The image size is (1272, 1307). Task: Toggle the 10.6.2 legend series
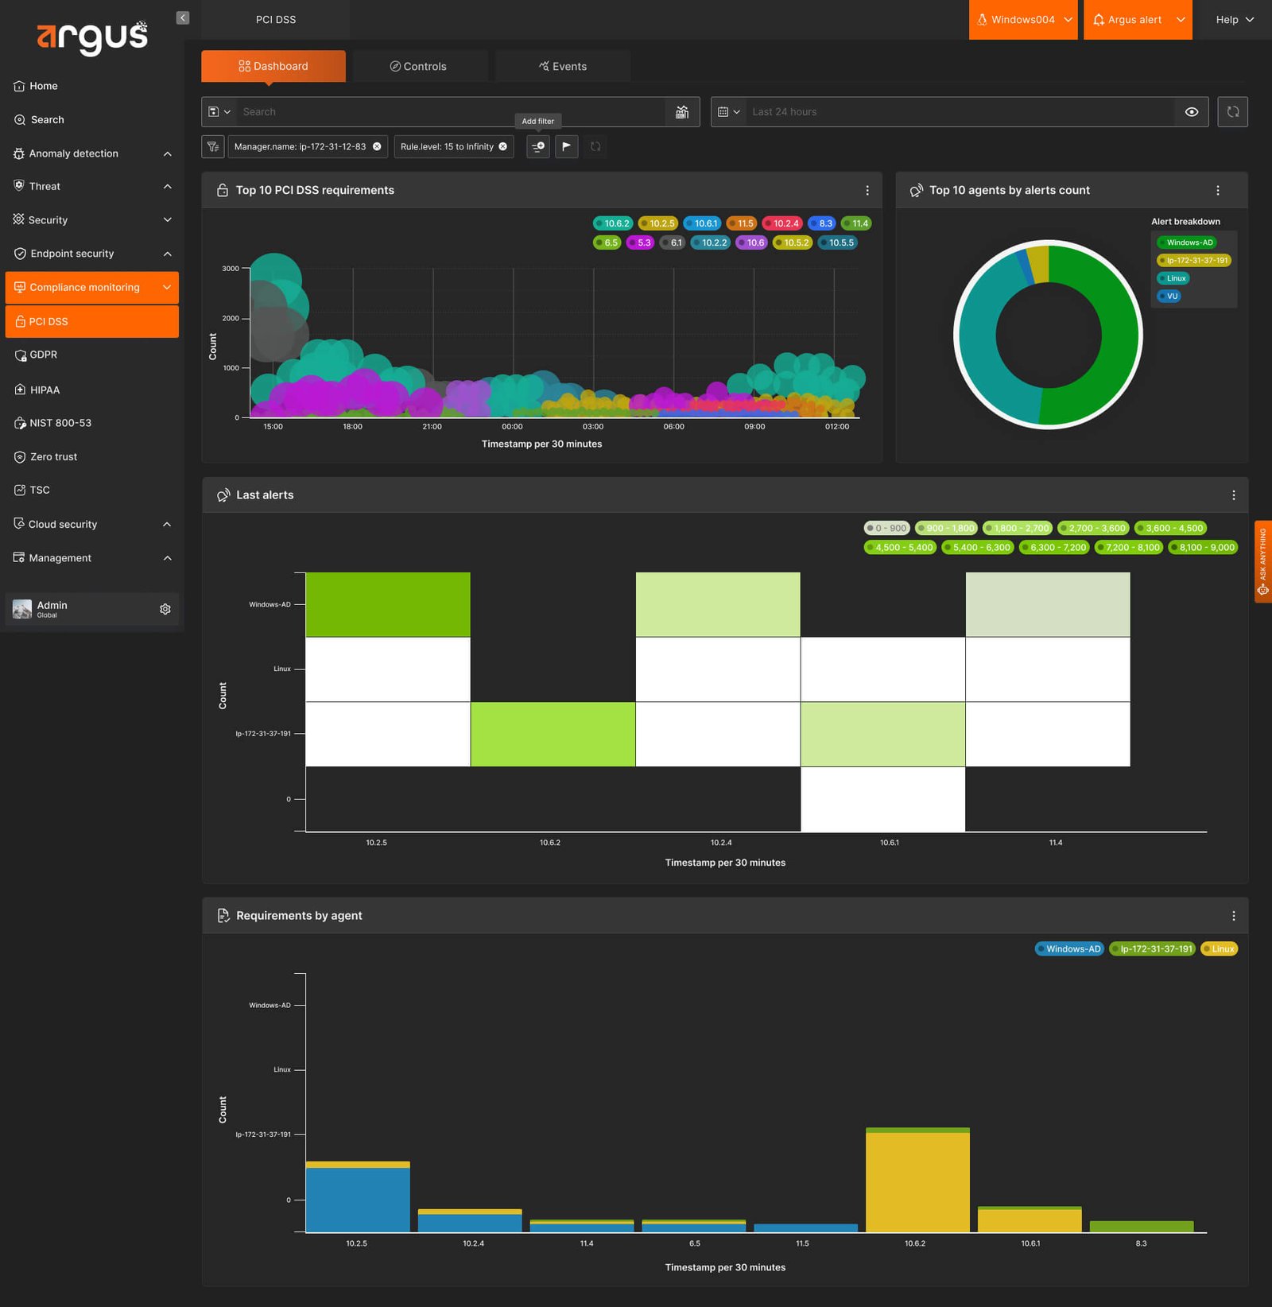coord(612,223)
